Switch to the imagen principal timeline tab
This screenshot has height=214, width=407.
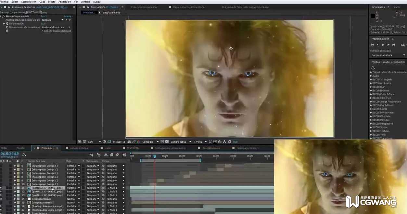pyautogui.click(x=79, y=148)
